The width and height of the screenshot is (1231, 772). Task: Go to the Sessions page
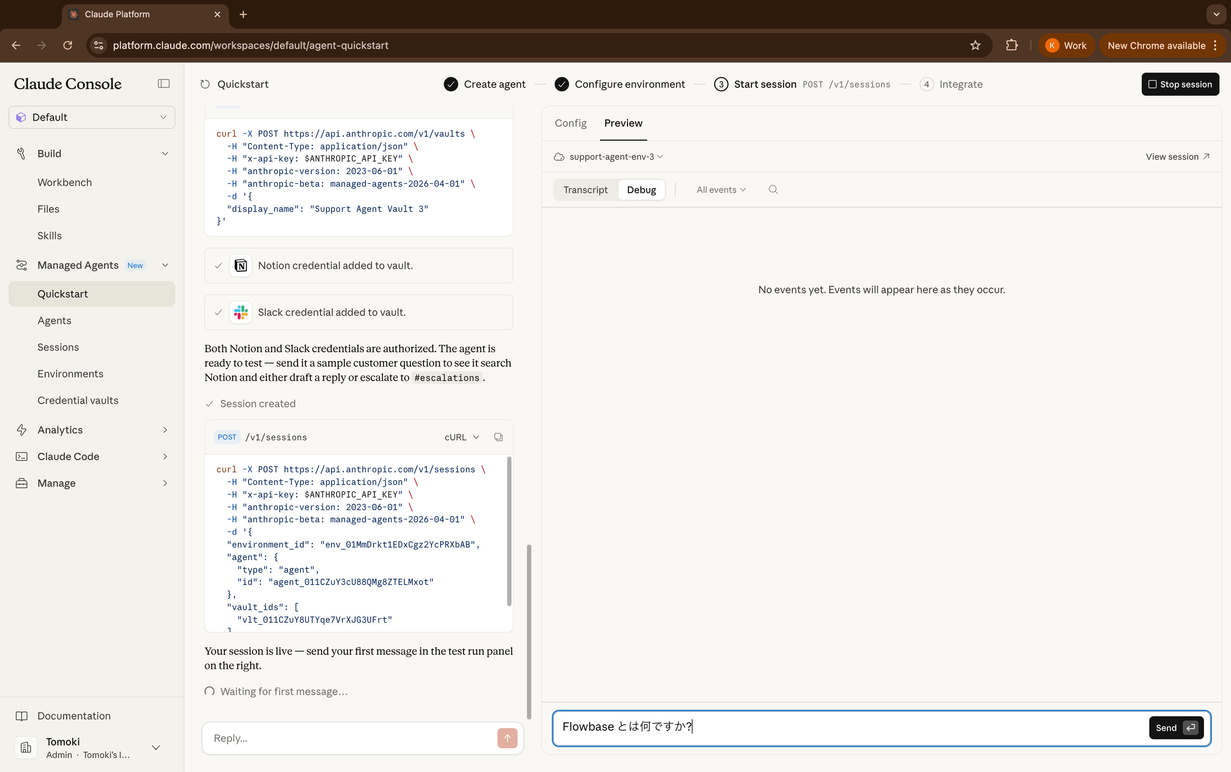[x=58, y=347]
